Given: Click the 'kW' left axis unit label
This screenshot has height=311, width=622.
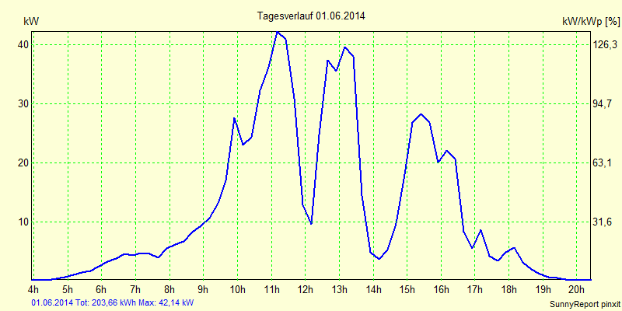Looking at the screenshot, I should (31, 22).
